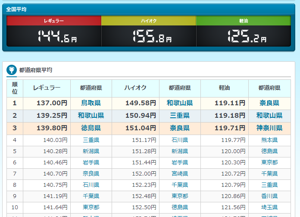Select 宮崎県 in the ハイオク ranking
The height and width of the screenshot is (217, 300).
(x=180, y=174)
